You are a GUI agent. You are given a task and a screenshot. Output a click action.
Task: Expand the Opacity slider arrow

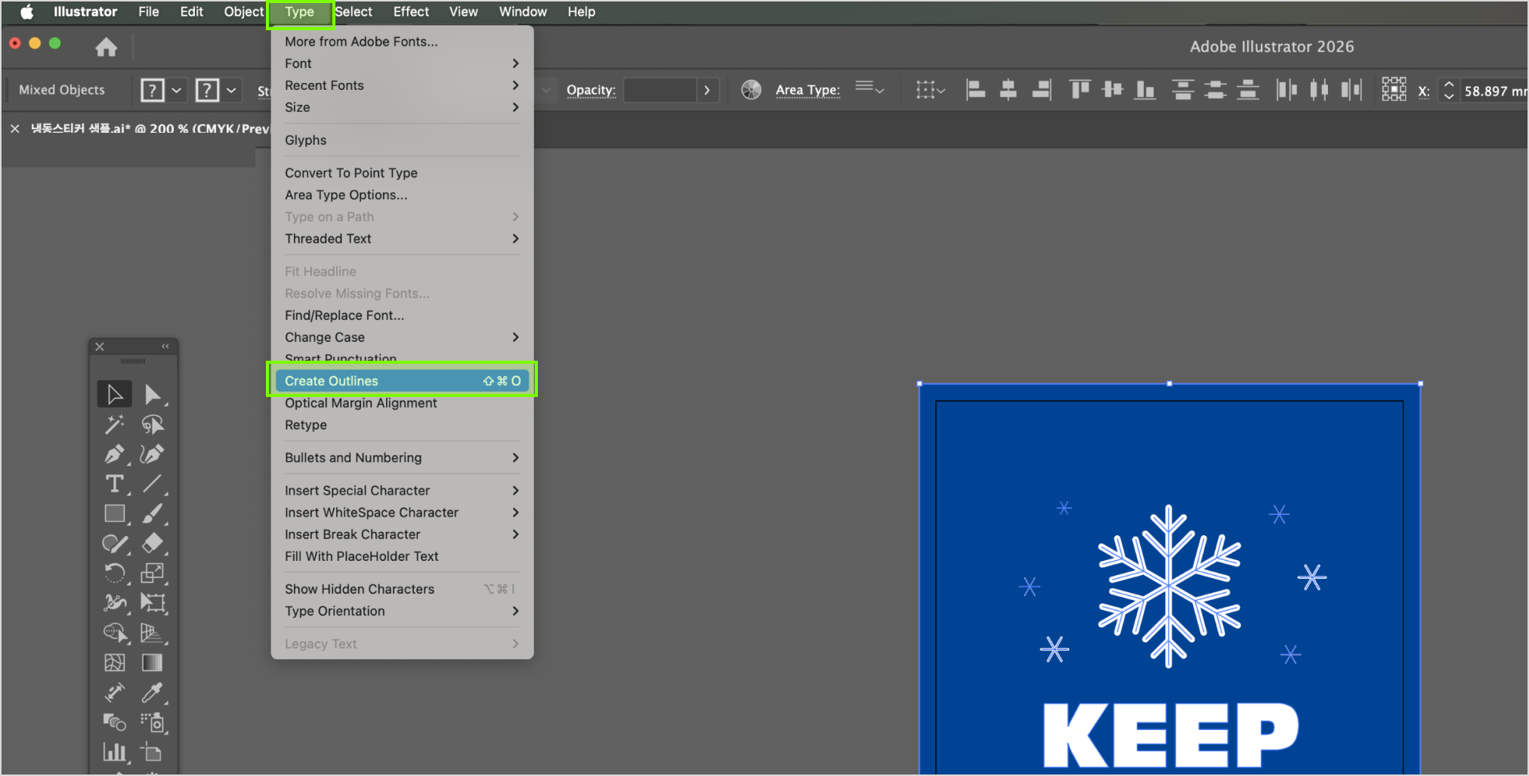pos(707,90)
